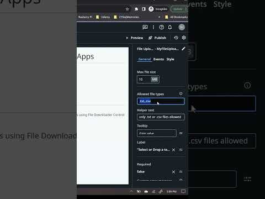The width and height of the screenshot is (265, 199).
Task: Open the 22TechMemories bookmark folder
Action: click(x=126, y=17)
